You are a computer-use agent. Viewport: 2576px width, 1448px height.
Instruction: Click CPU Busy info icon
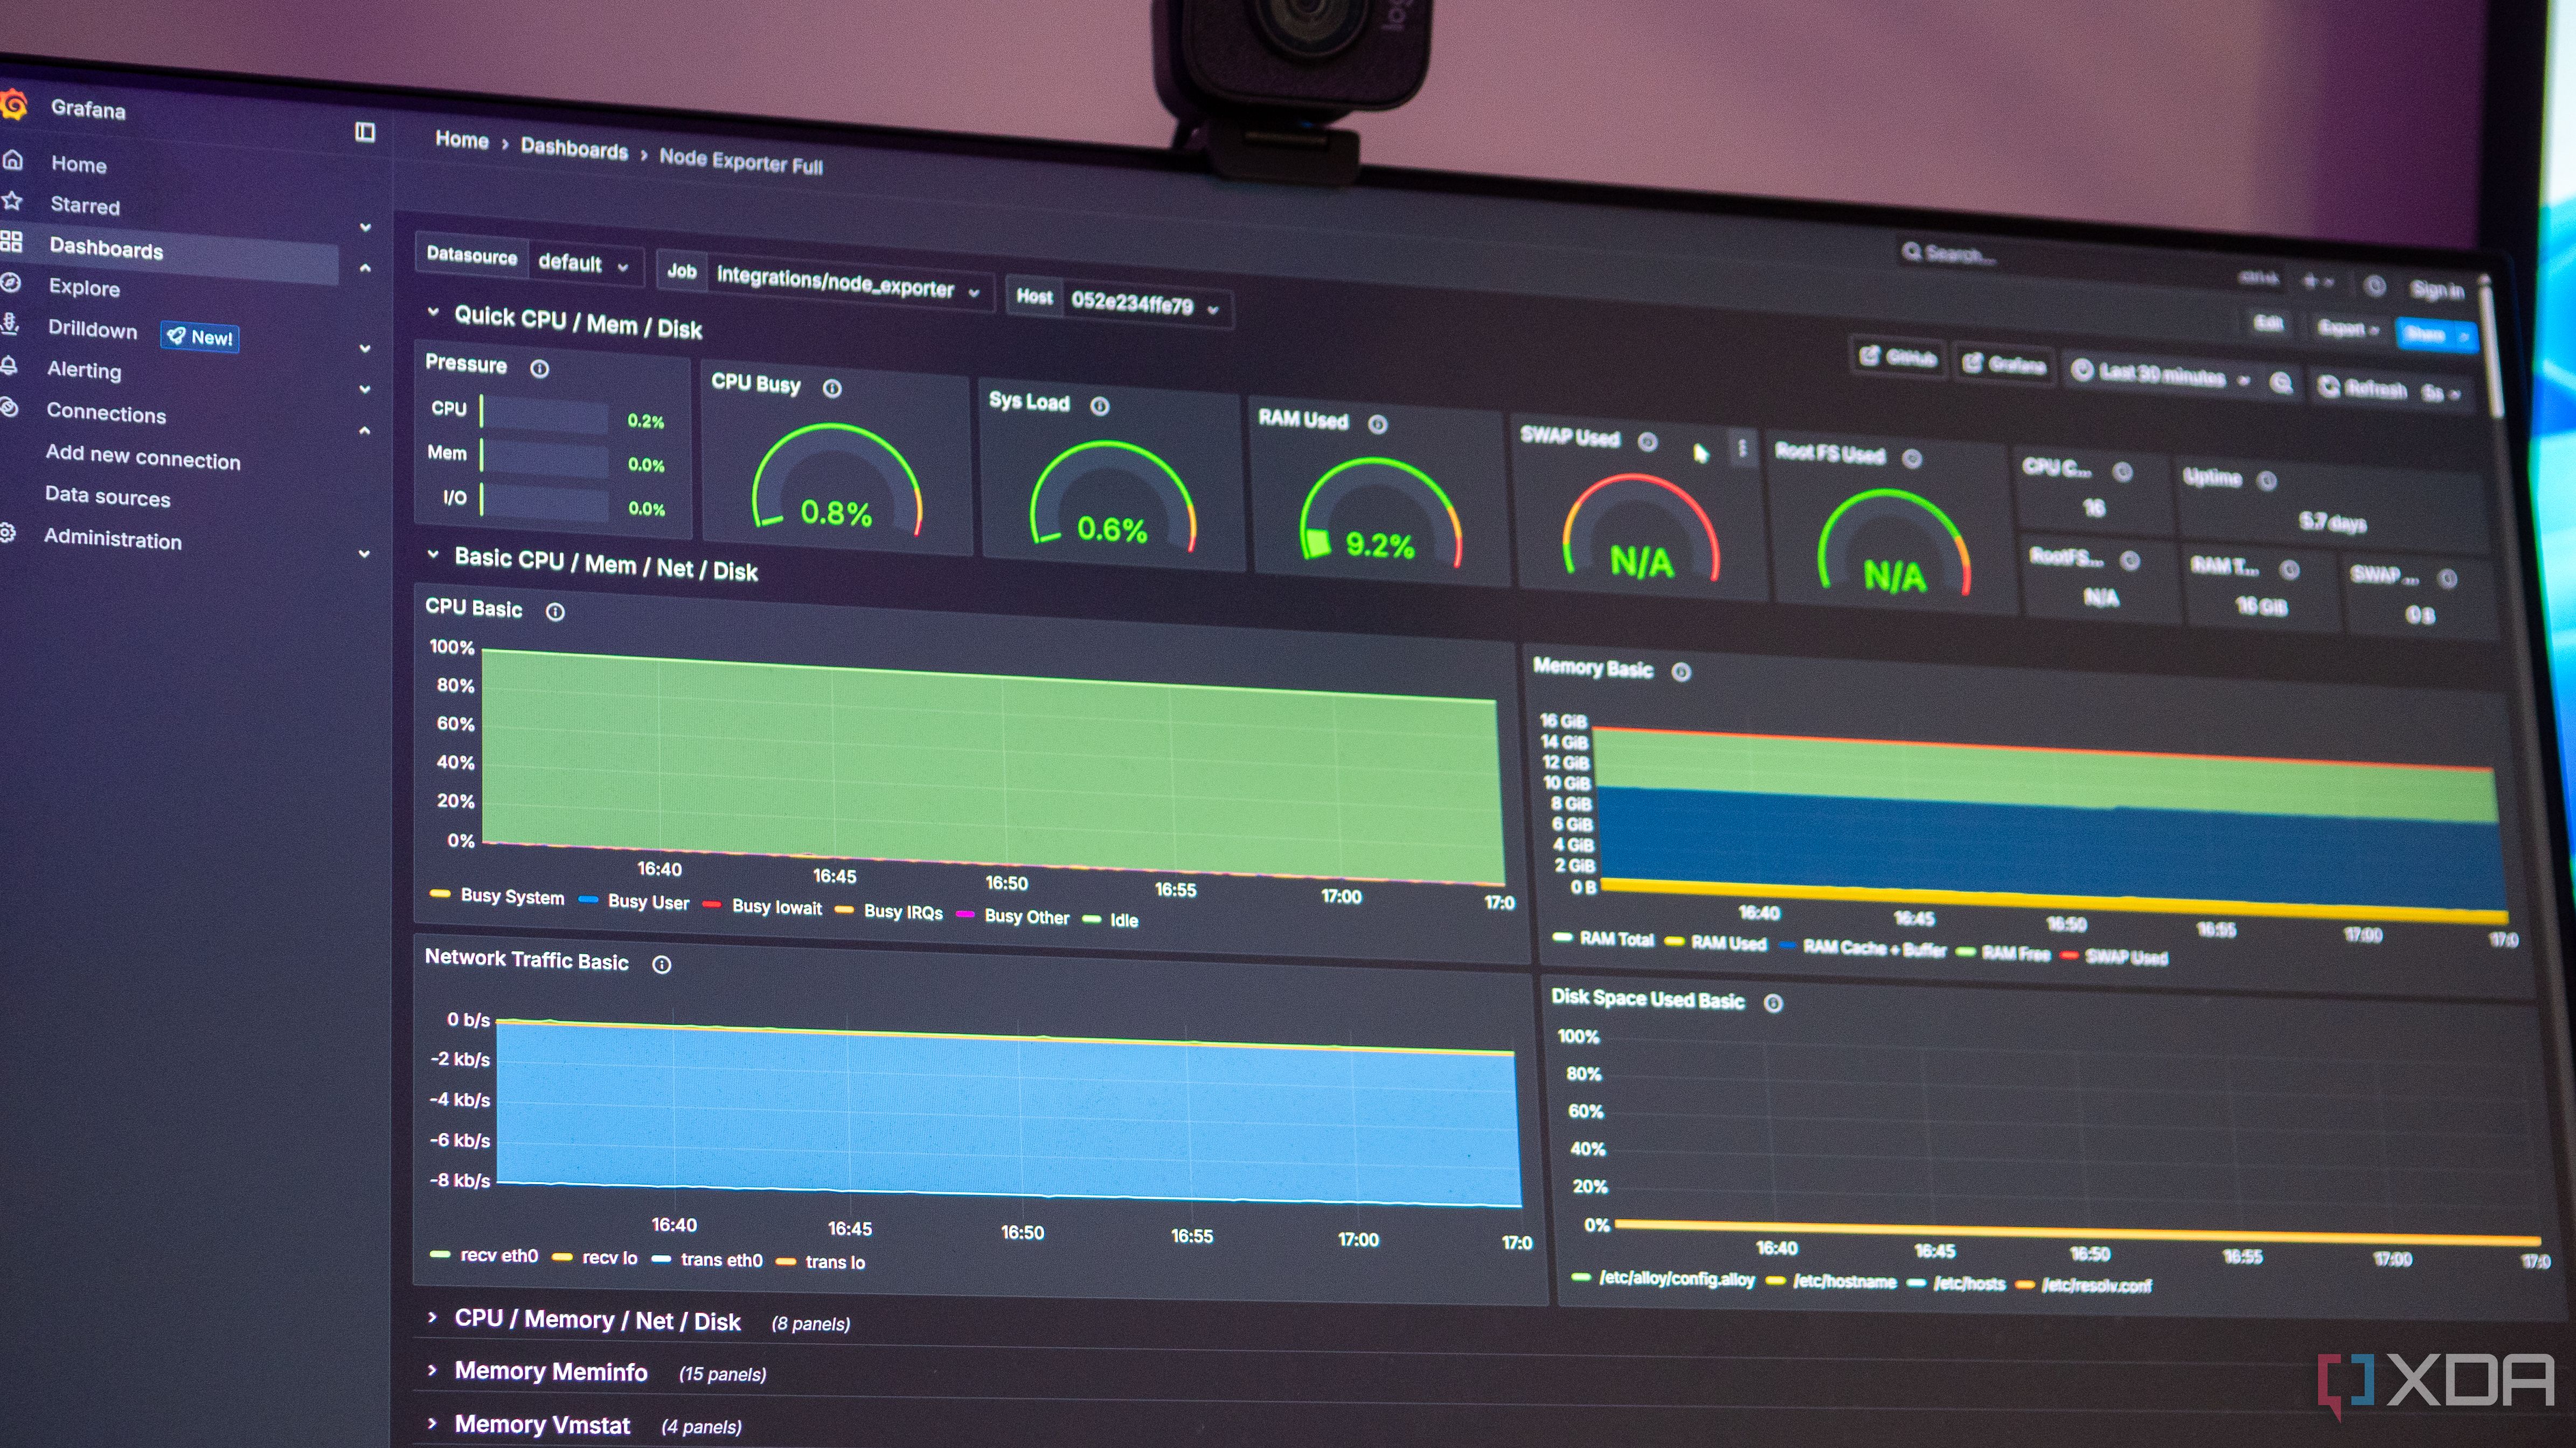pyautogui.click(x=832, y=389)
